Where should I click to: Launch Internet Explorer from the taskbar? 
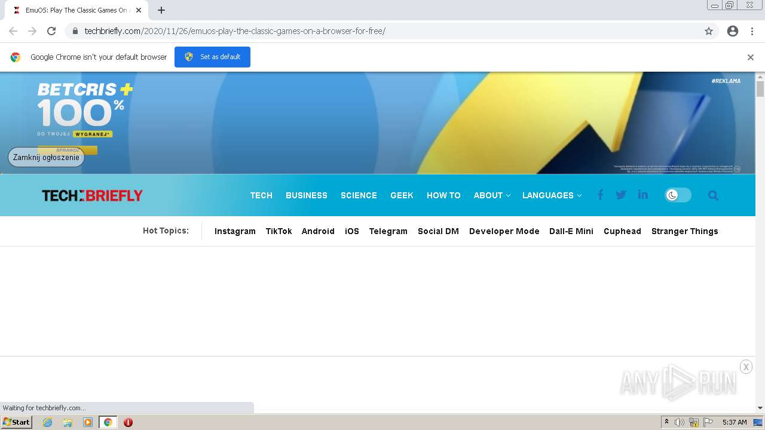click(47, 422)
